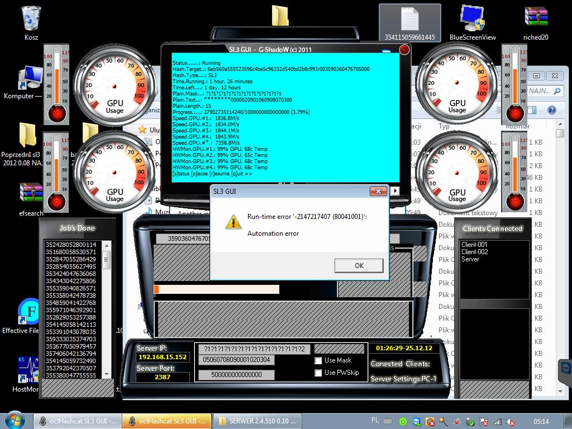Select job 351680058530571 in Job's Done

coord(71,252)
